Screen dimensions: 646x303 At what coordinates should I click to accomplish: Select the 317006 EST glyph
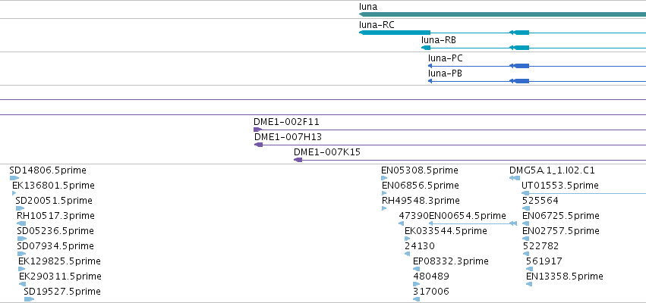[x=416, y=299]
